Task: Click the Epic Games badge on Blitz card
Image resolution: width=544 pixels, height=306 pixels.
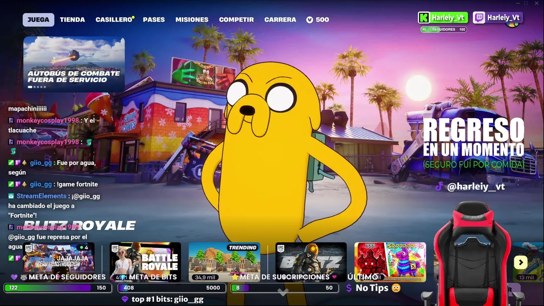Action: [282, 249]
